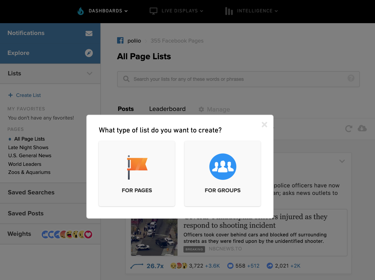375x280 pixels.
Task: Click the Facebook logo icon in breadcrumb
Action: [x=120, y=41]
